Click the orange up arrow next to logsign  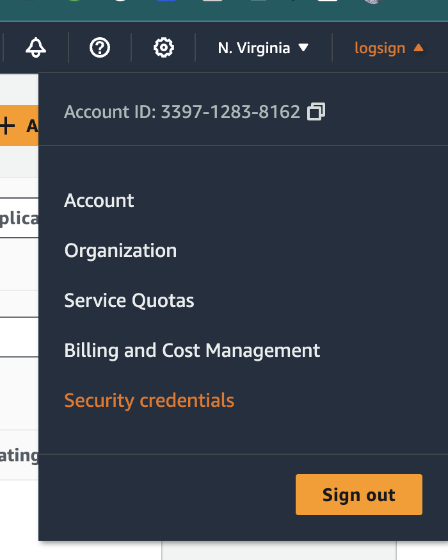click(x=419, y=47)
